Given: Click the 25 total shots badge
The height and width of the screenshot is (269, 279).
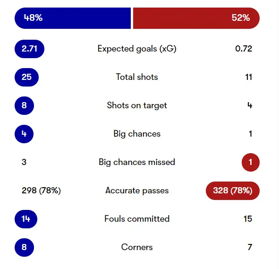Looking at the screenshot, I should [26, 77].
